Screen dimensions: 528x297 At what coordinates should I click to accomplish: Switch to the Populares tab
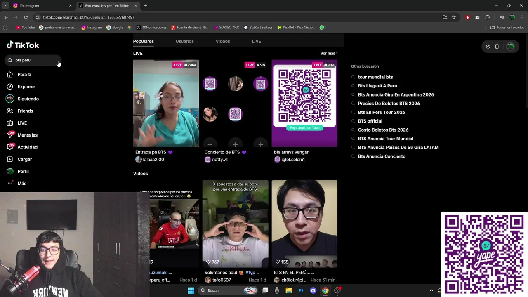[x=143, y=41]
